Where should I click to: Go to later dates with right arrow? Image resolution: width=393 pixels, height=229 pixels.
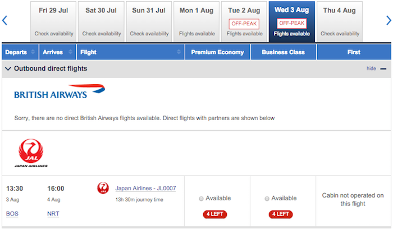pyautogui.click(x=389, y=21)
